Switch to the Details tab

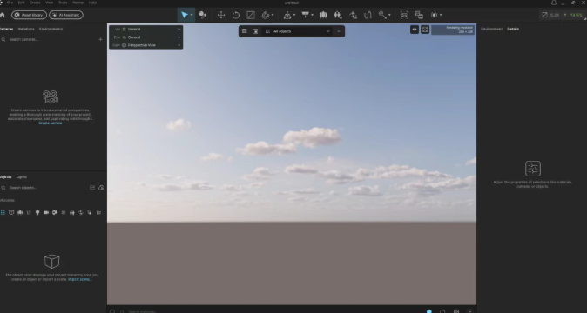pyautogui.click(x=513, y=29)
